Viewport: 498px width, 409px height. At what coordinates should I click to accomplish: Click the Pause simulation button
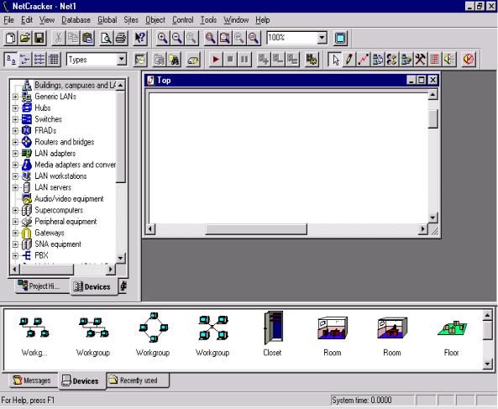pyautogui.click(x=244, y=60)
